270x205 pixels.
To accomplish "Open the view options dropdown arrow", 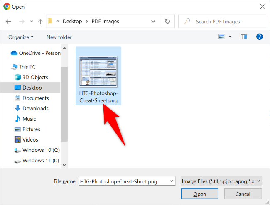I will coord(230,37).
